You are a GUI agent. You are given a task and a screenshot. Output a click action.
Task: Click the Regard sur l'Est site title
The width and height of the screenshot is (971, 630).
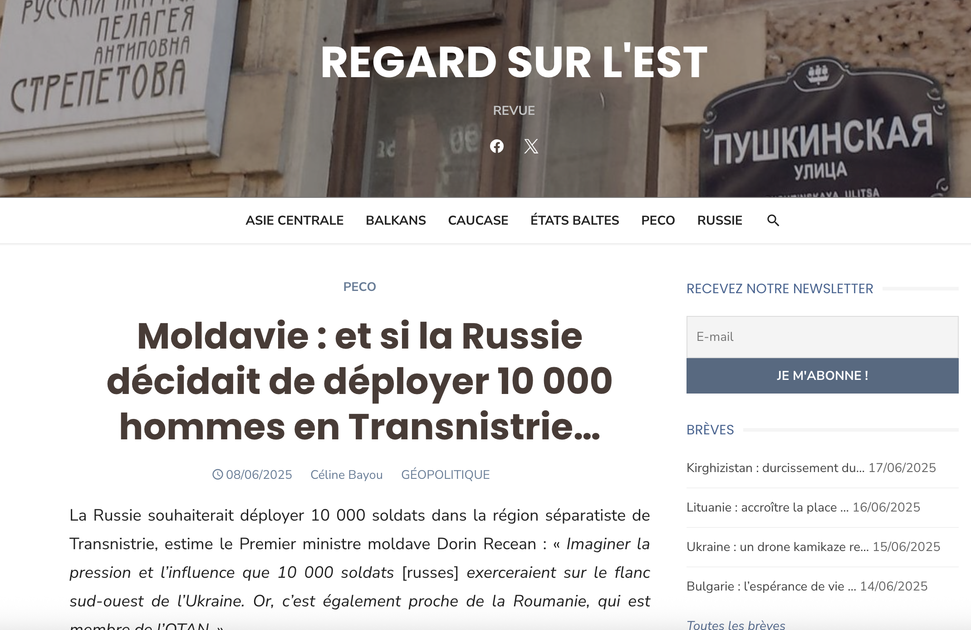click(514, 62)
